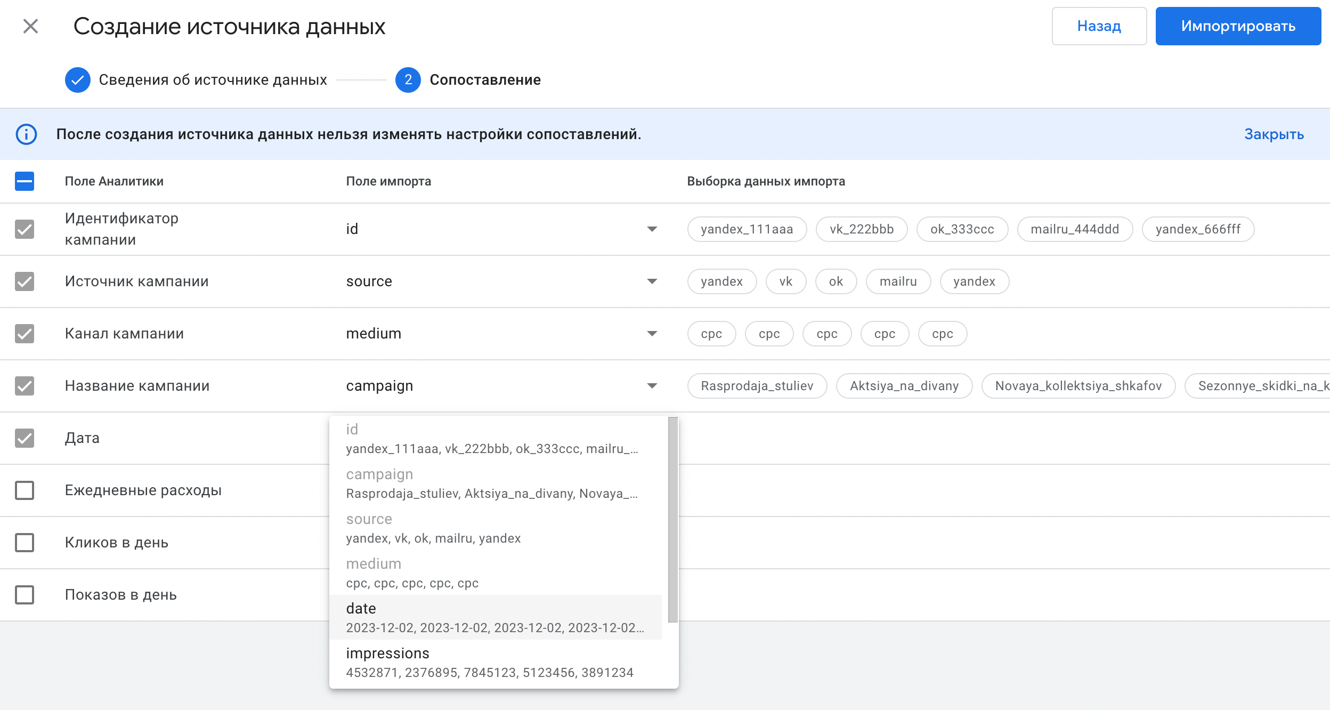This screenshot has width=1330, height=710.
Task: Click the ok source sample chip
Action: (x=836, y=281)
